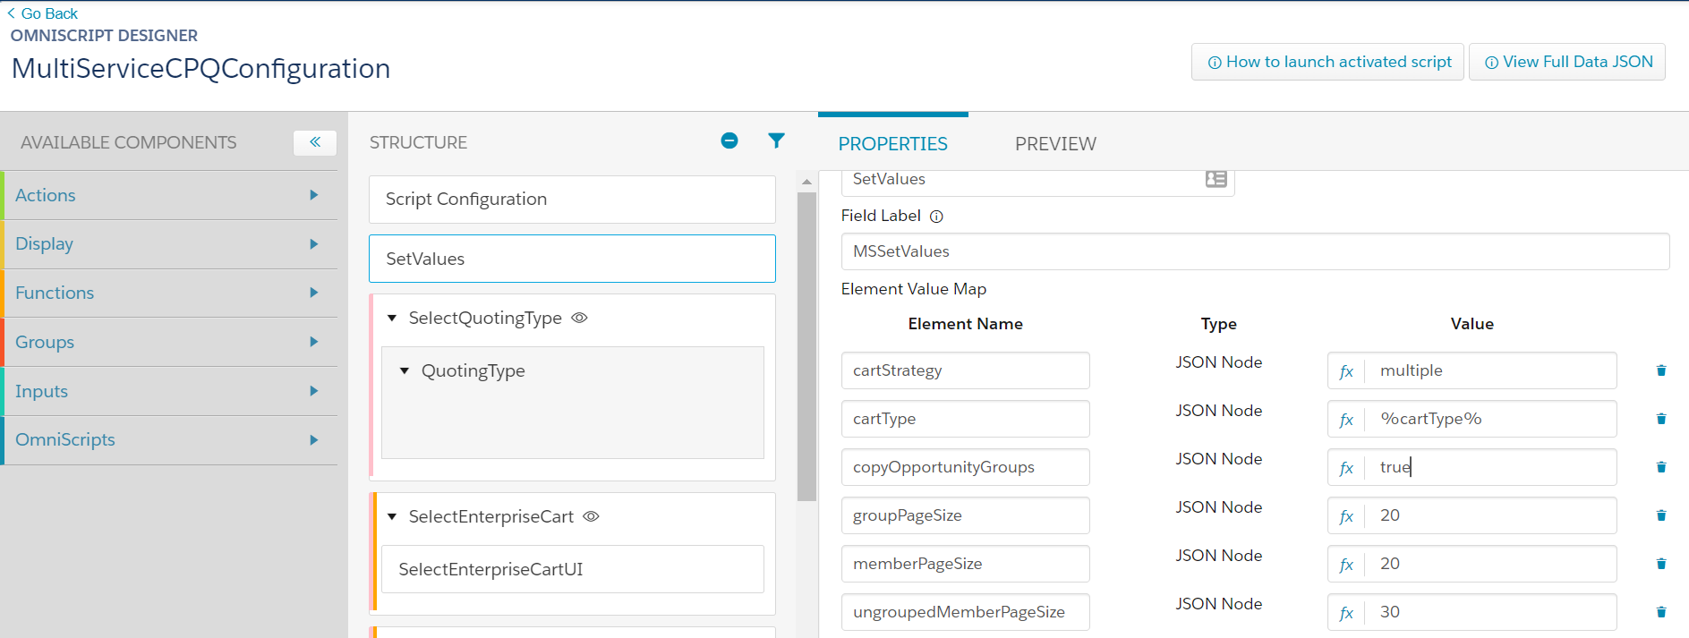Delete the memberPageSize row
This screenshot has height=638, width=1689.
pyautogui.click(x=1661, y=564)
